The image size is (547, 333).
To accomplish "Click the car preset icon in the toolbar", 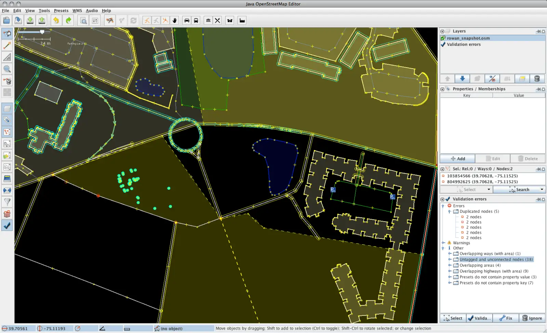I will click(187, 20).
